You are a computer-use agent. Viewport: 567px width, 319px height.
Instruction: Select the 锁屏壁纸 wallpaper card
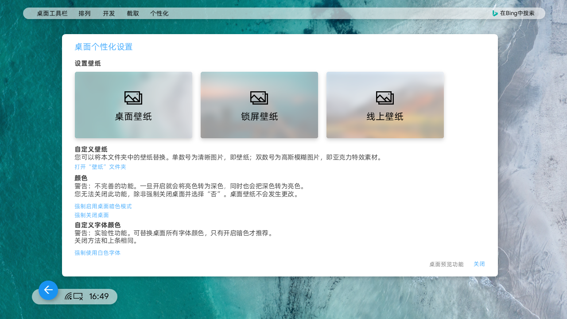[x=259, y=105]
